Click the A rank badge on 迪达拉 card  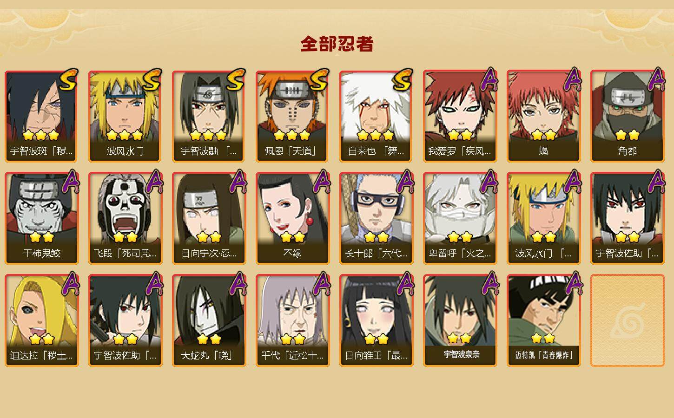(x=70, y=283)
